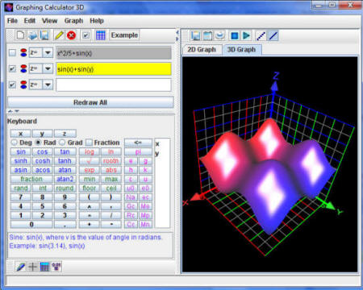This screenshot has width=363, height=290.
Task: Expand the z= dropdown for first equation
Action: tap(48, 52)
